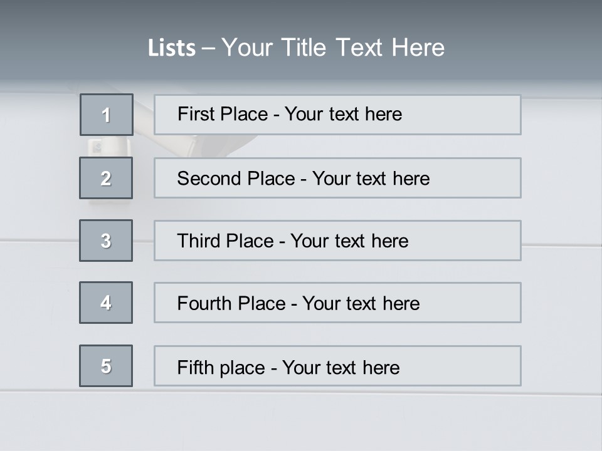Select the number 4 square
The width and height of the screenshot is (602, 451).
[106, 303]
